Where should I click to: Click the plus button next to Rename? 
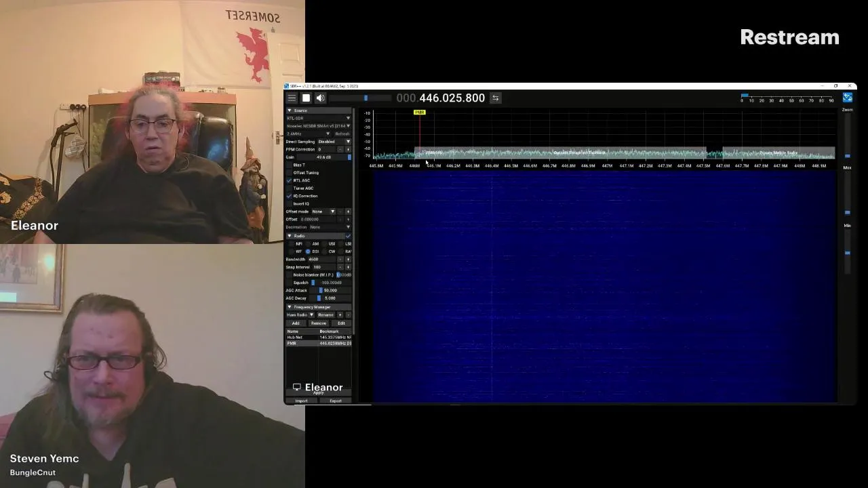coord(340,315)
